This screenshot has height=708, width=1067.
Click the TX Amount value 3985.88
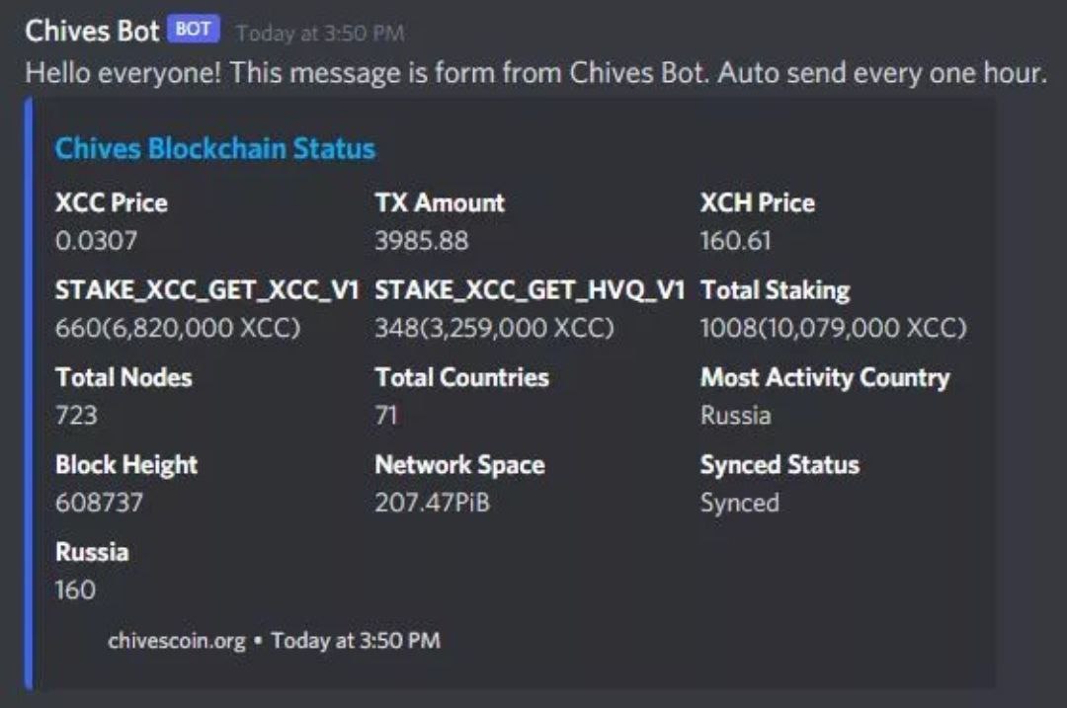tap(422, 241)
